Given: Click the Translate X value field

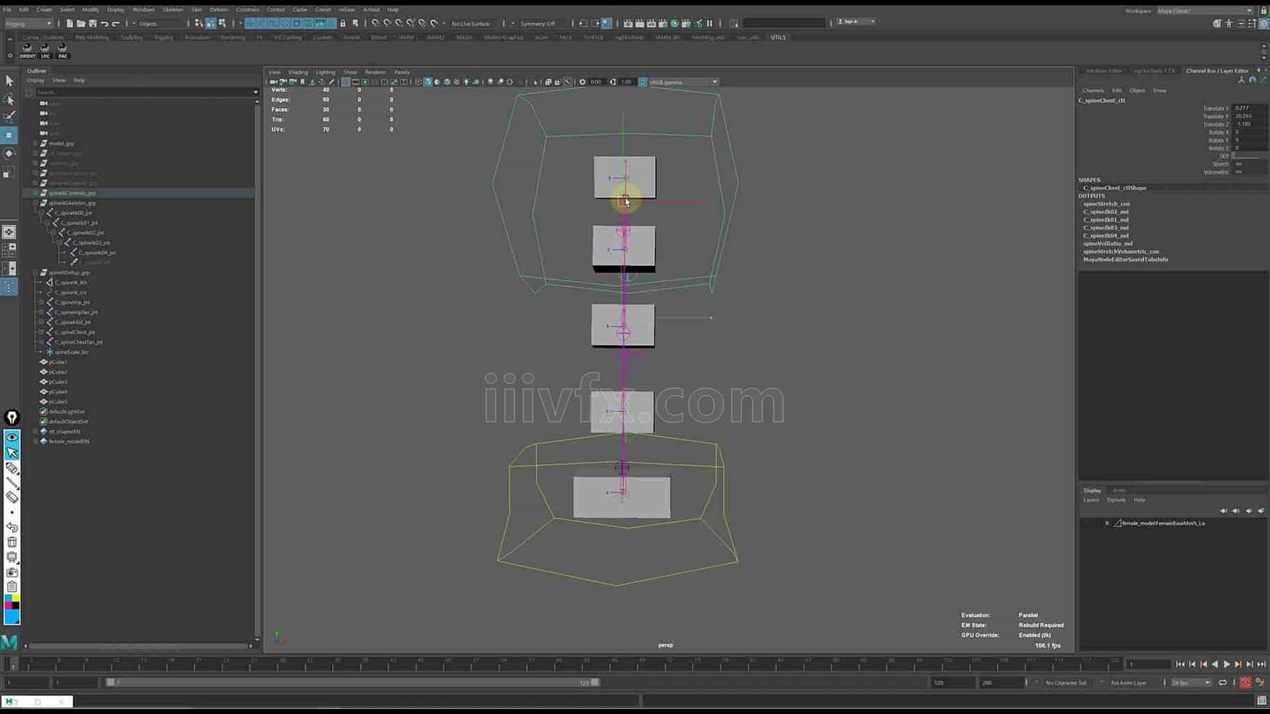Looking at the screenshot, I should click(1250, 109).
